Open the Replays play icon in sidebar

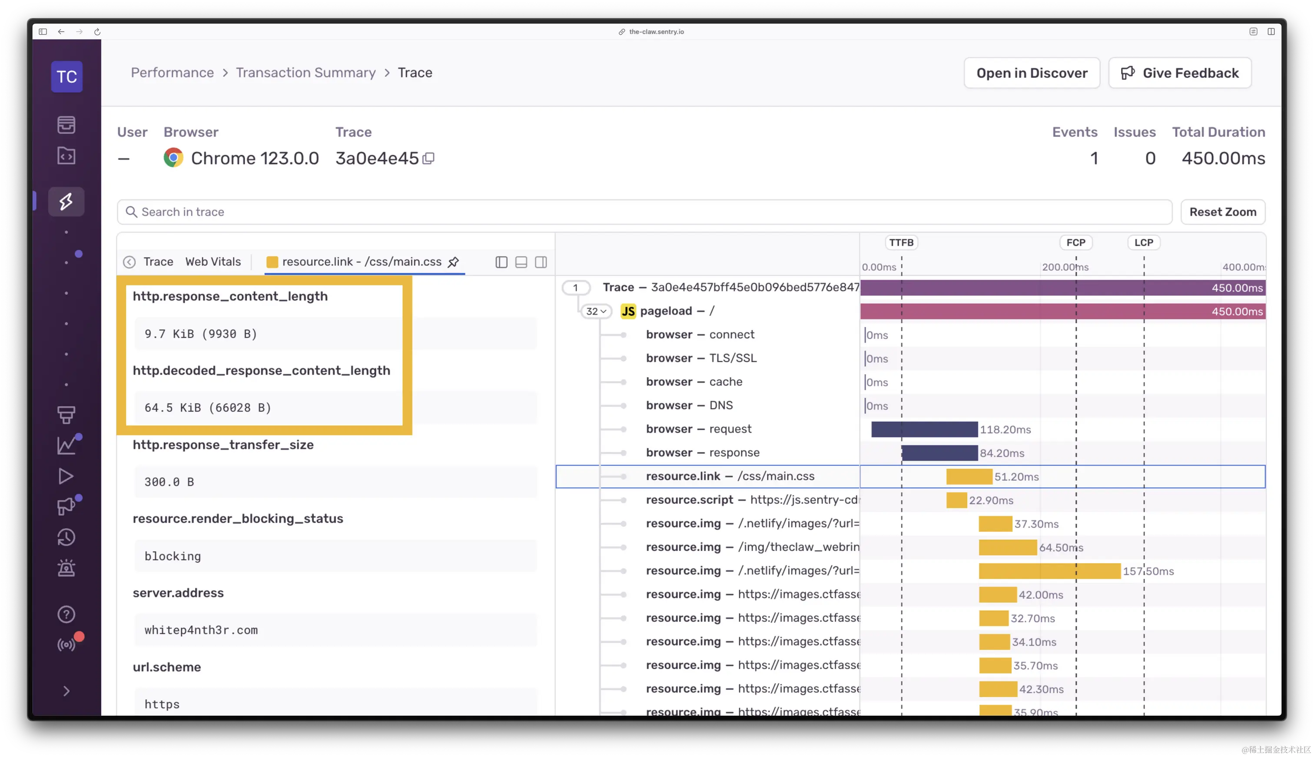pos(66,476)
